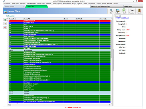Sort by Firma Kodu column header

pos(105,19)
